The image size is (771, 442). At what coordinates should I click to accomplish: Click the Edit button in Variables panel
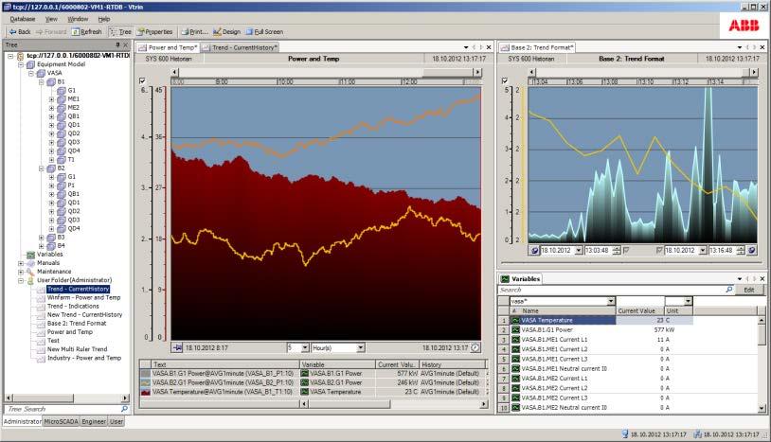pos(748,290)
